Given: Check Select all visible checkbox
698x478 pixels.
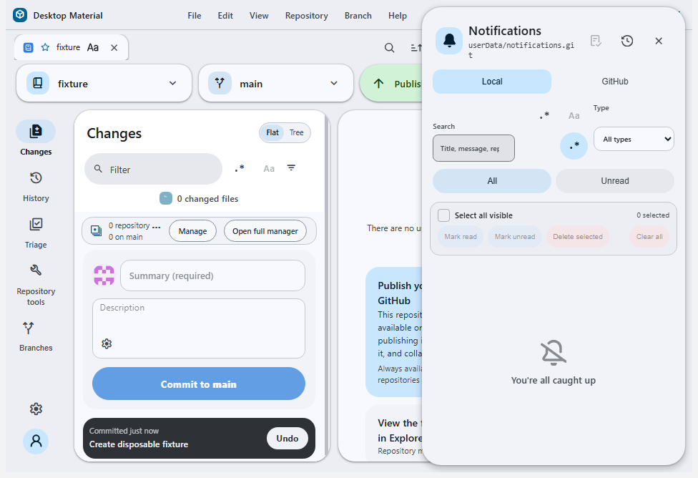Looking at the screenshot, I should coord(444,215).
